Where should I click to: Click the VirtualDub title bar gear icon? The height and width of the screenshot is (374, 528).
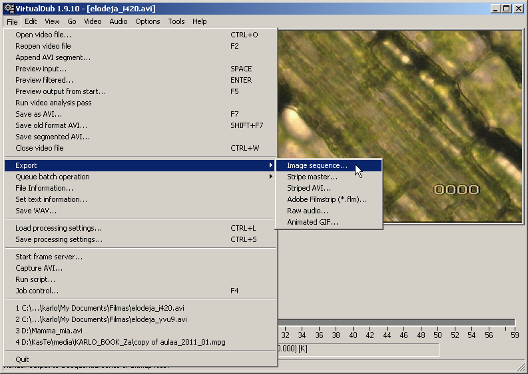9,9
